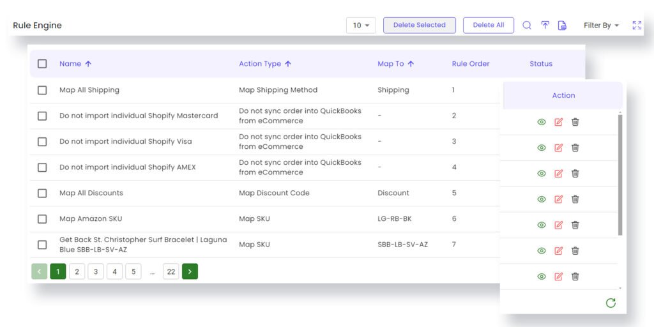
Task: View rule via eye icon, seventh Action row
Action: click(542, 277)
